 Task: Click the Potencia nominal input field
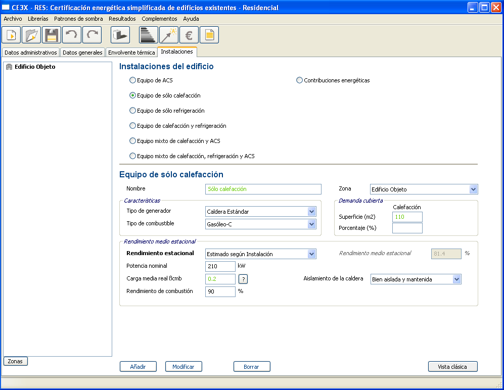[220, 266]
